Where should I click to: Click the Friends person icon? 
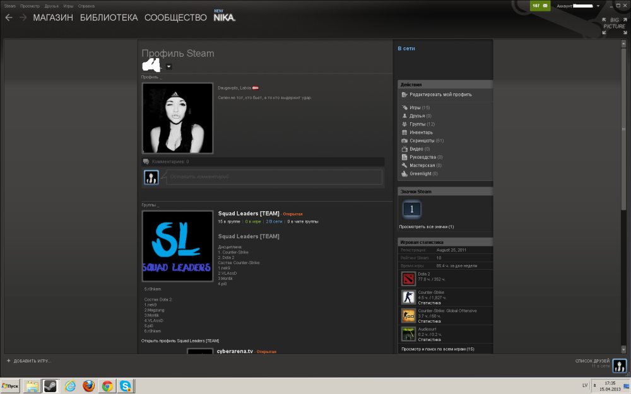click(404, 116)
